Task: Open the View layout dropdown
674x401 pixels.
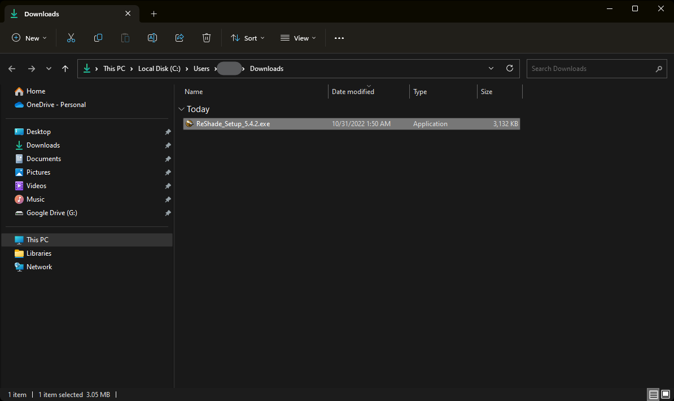Action: pos(298,38)
